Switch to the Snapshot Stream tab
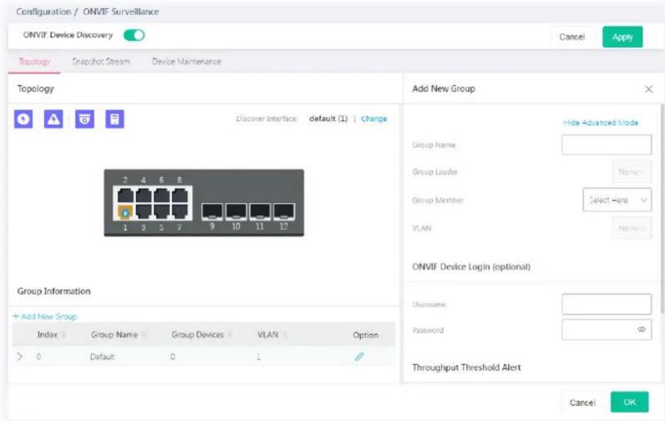Viewport: 665px width, 421px height. click(101, 61)
